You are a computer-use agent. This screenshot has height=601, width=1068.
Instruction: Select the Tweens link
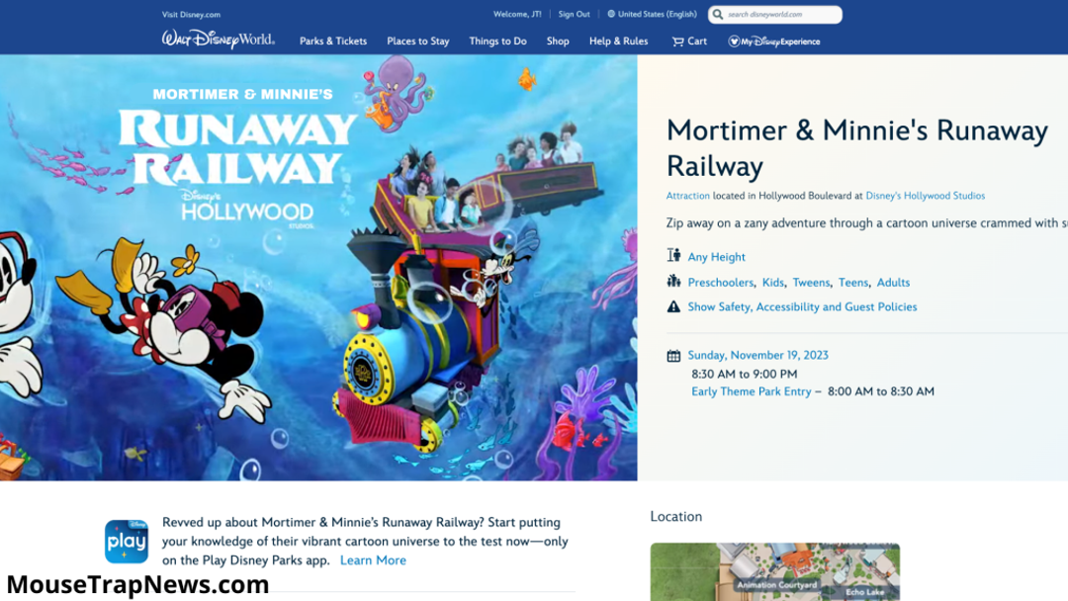click(x=811, y=283)
